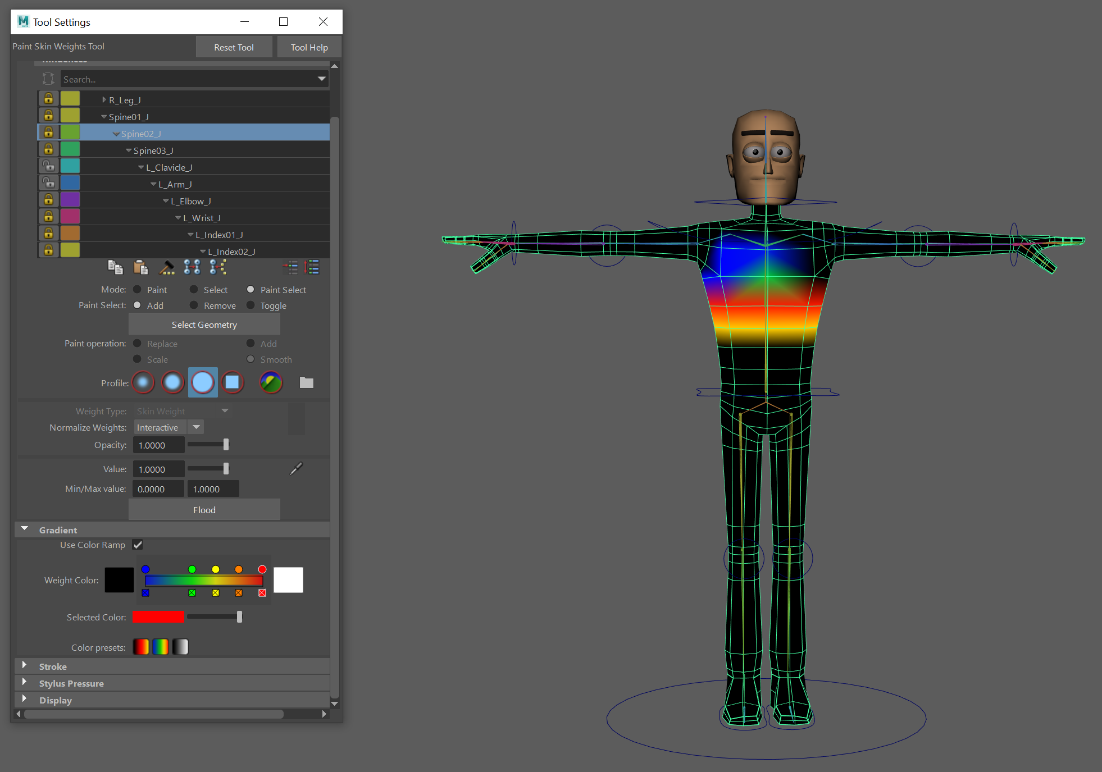Choose the Gaussian brush profile

click(x=143, y=383)
